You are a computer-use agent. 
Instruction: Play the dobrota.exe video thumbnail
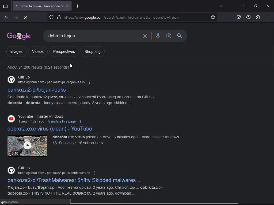[27, 146]
